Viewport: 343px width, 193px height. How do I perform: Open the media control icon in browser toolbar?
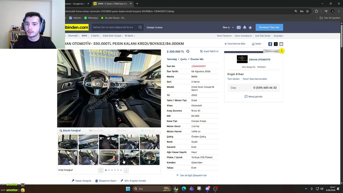pyautogui.click(x=326, y=11)
